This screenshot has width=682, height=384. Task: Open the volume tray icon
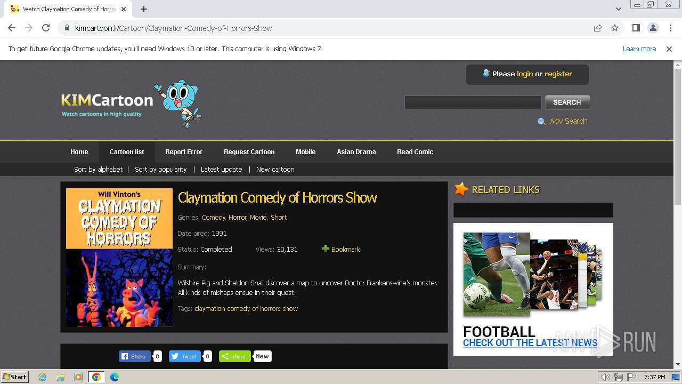pyautogui.click(x=606, y=377)
